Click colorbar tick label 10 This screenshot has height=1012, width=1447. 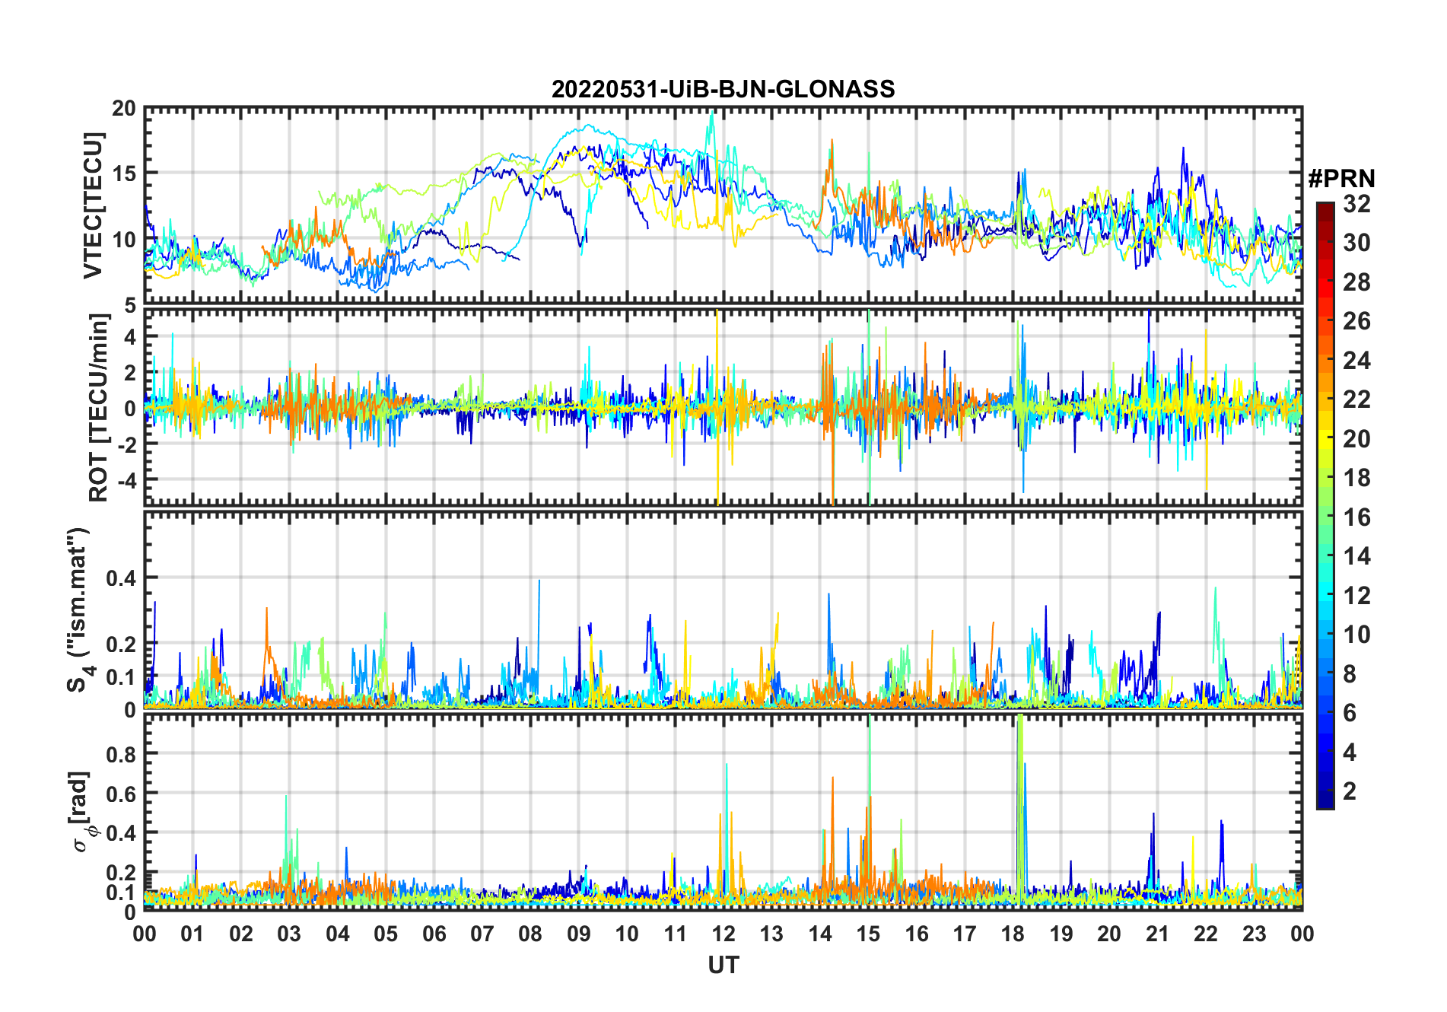(x=1356, y=635)
